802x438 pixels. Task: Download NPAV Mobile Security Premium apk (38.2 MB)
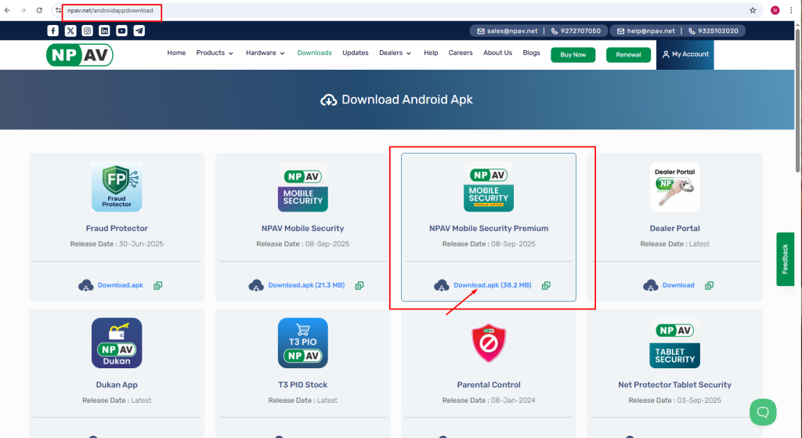[x=492, y=285]
